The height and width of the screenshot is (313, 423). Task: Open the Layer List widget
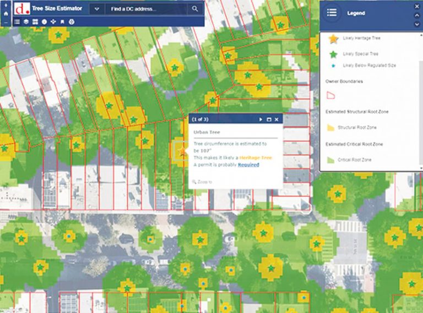click(x=26, y=22)
